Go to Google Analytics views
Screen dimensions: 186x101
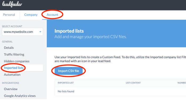[20, 96]
